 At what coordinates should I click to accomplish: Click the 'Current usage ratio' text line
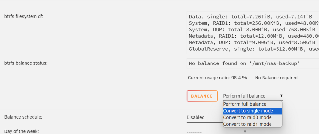pos(242,78)
